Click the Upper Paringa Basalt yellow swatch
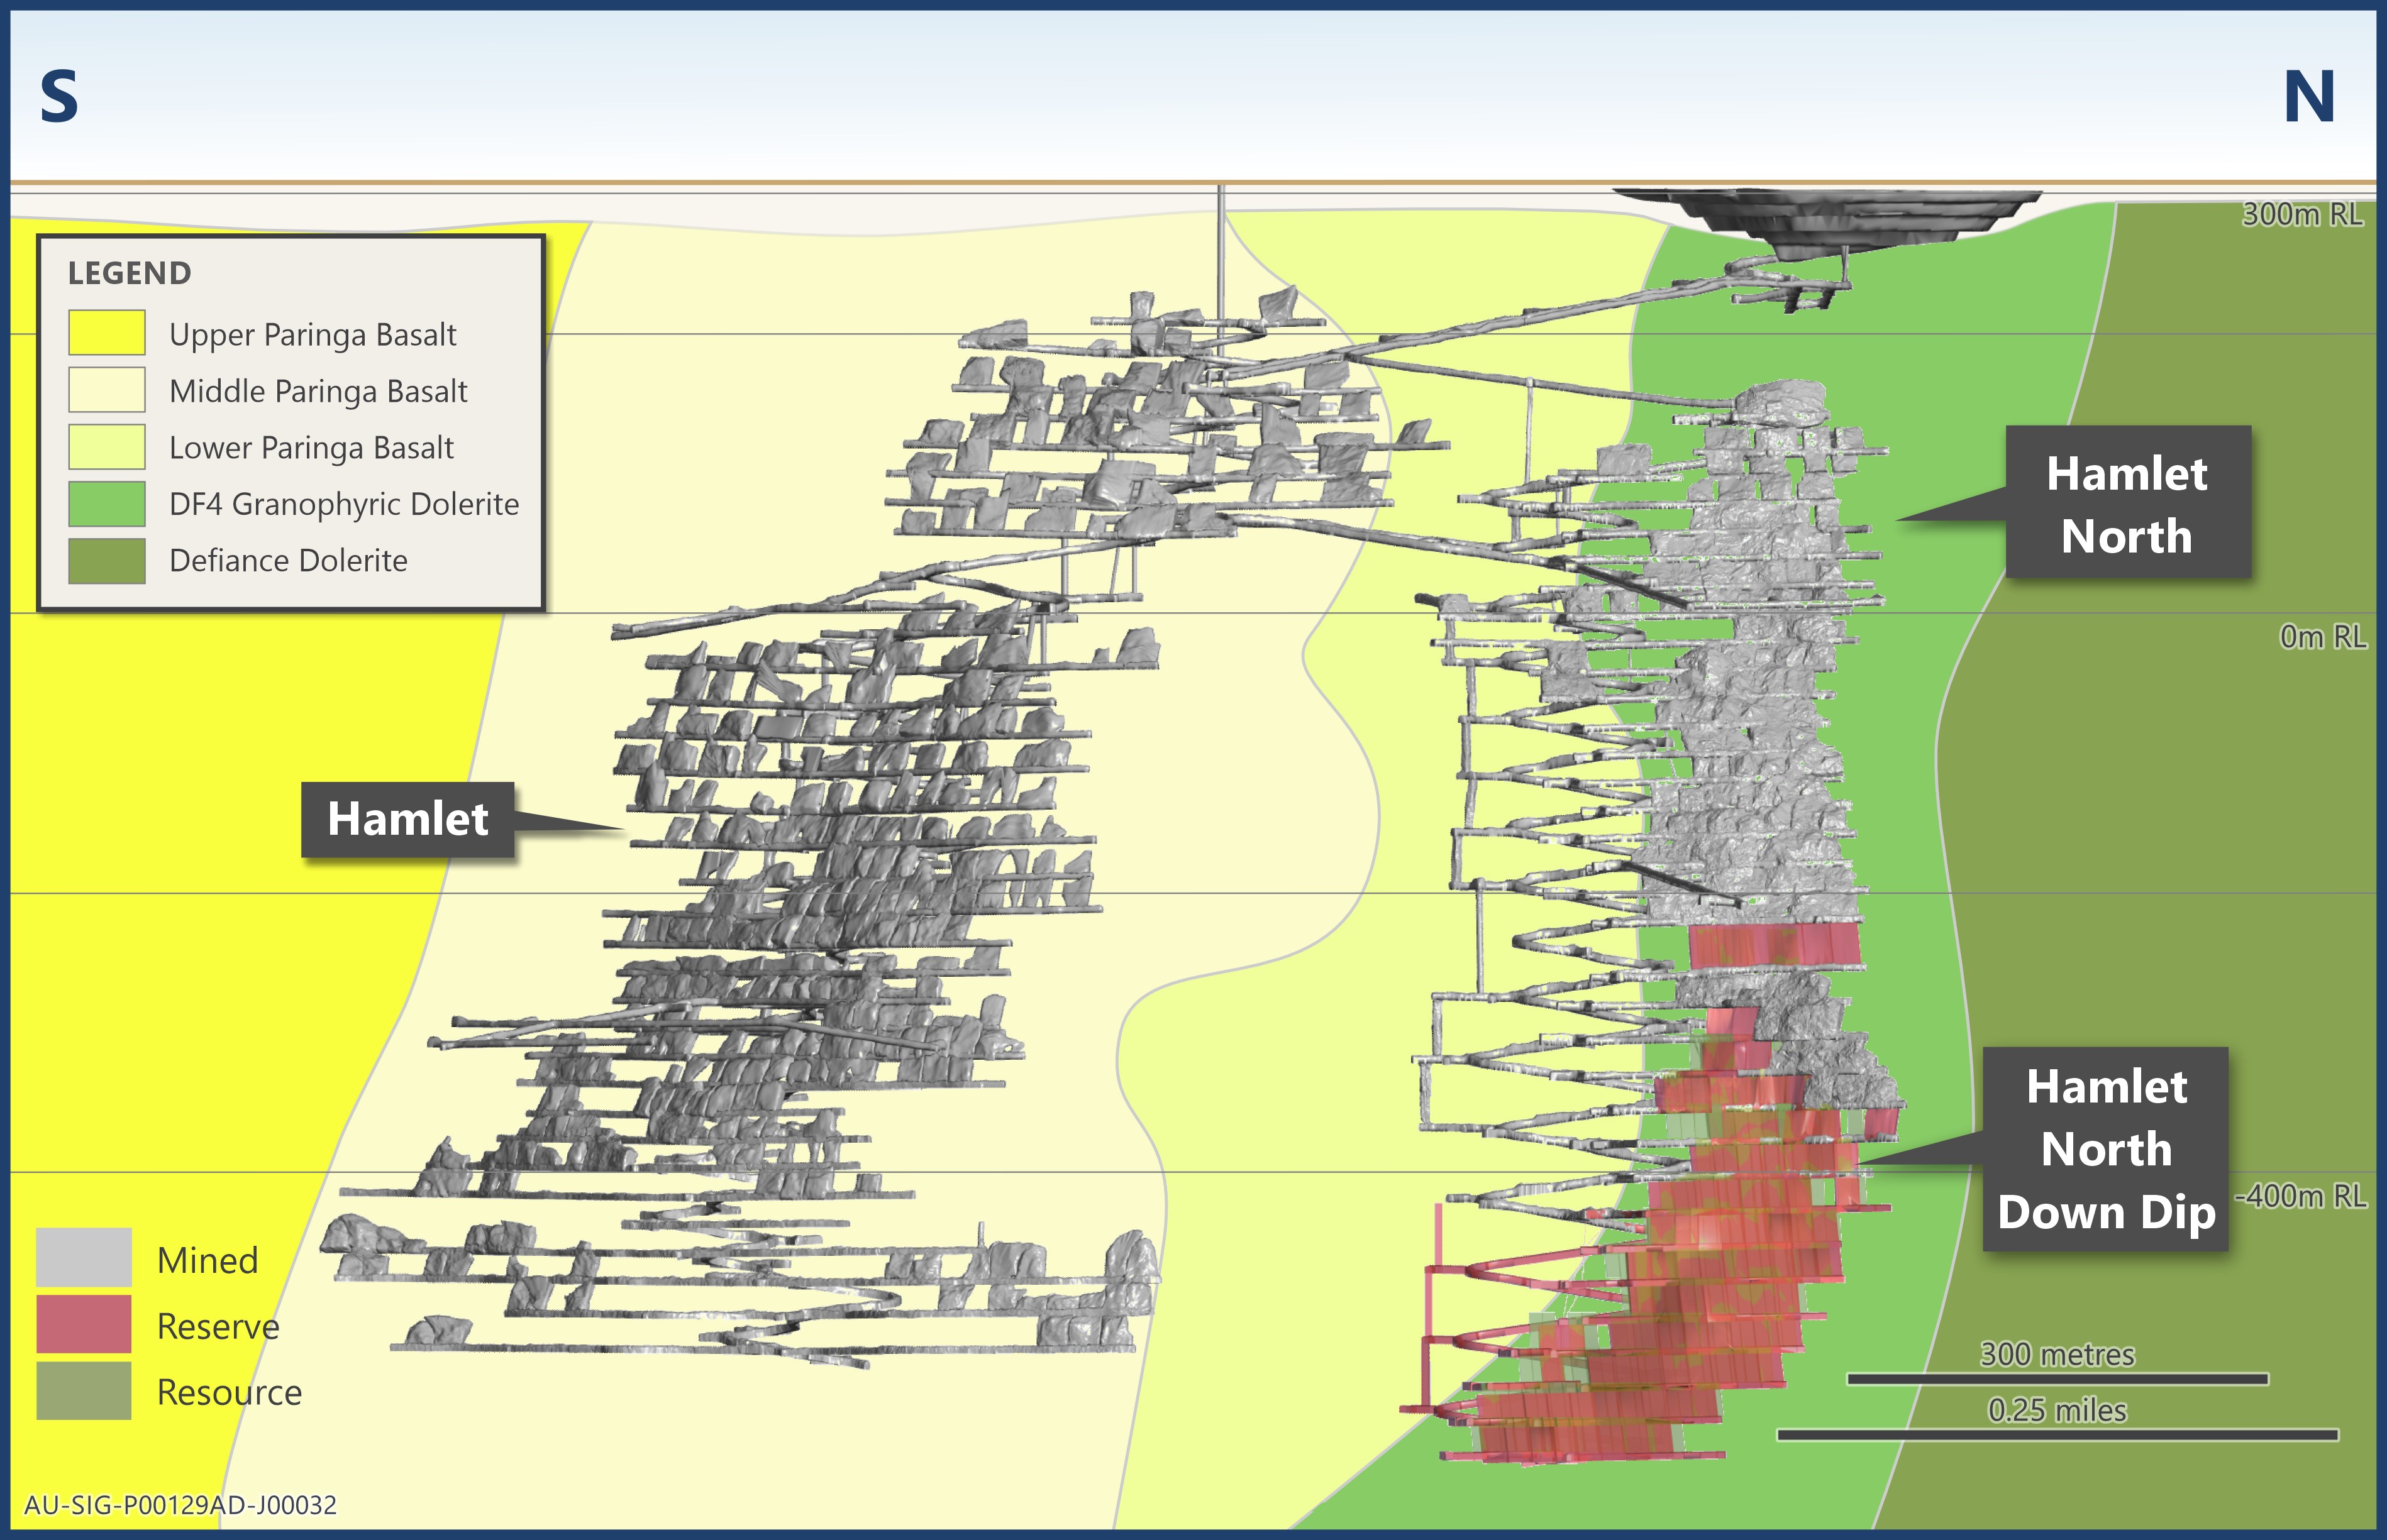 [106, 333]
